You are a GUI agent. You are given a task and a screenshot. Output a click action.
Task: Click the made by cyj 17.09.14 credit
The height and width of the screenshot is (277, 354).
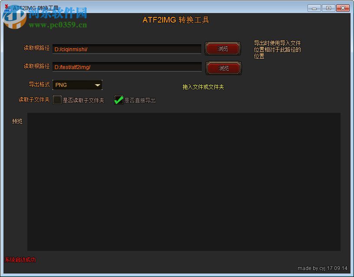(x=323, y=268)
